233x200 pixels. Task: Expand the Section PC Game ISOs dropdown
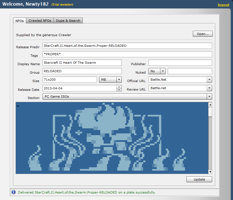(x=127, y=96)
